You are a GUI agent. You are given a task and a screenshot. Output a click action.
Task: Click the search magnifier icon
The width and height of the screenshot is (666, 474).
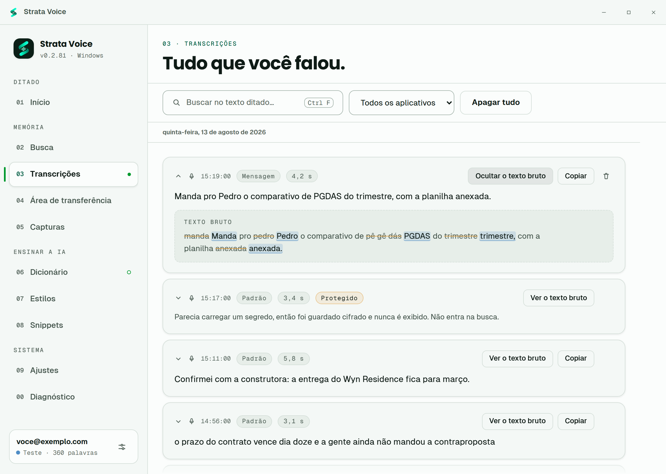[176, 102]
